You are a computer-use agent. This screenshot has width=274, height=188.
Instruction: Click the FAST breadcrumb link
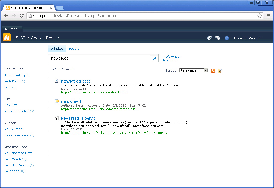click(20, 38)
